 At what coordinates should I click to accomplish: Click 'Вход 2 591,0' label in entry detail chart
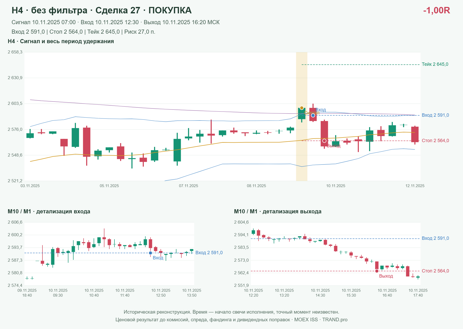[209, 253]
